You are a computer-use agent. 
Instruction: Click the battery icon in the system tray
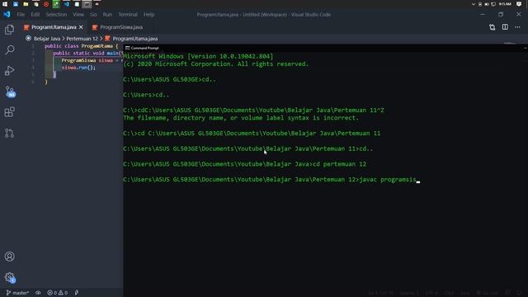(x=487, y=4)
